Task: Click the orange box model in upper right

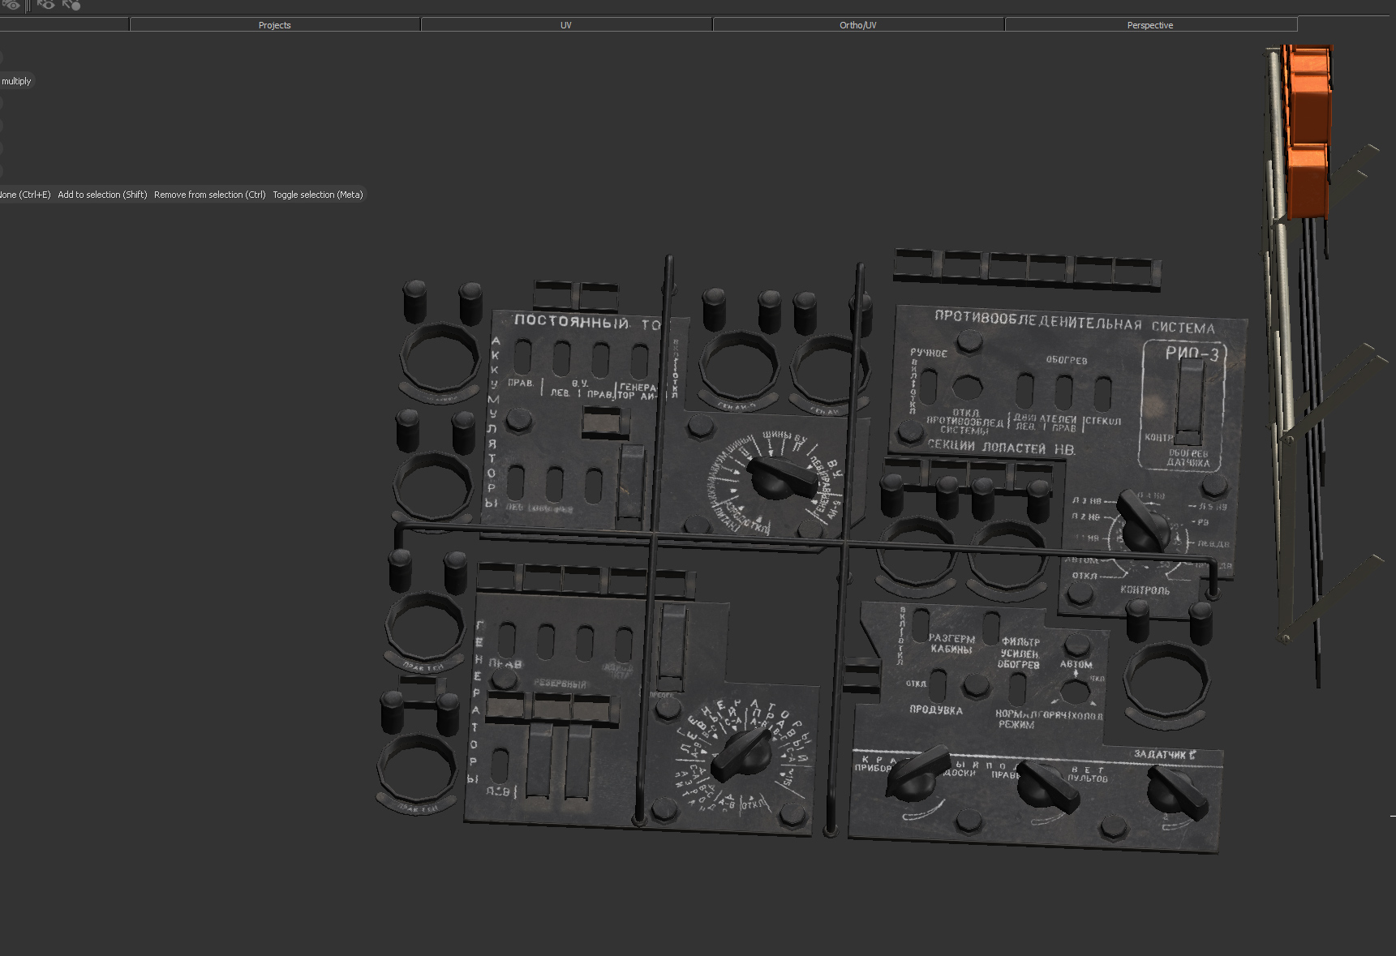Action: tap(1308, 130)
